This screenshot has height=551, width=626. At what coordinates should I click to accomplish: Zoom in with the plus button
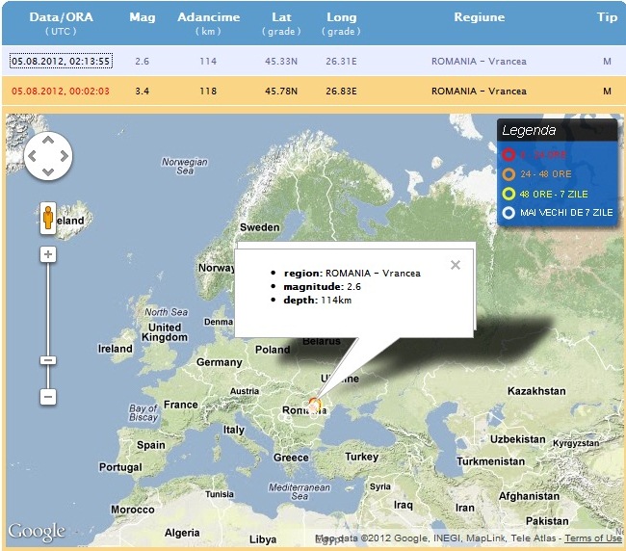pos(48,254)
